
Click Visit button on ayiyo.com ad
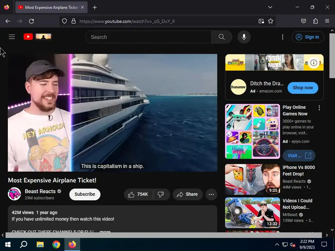click(299, 156)
